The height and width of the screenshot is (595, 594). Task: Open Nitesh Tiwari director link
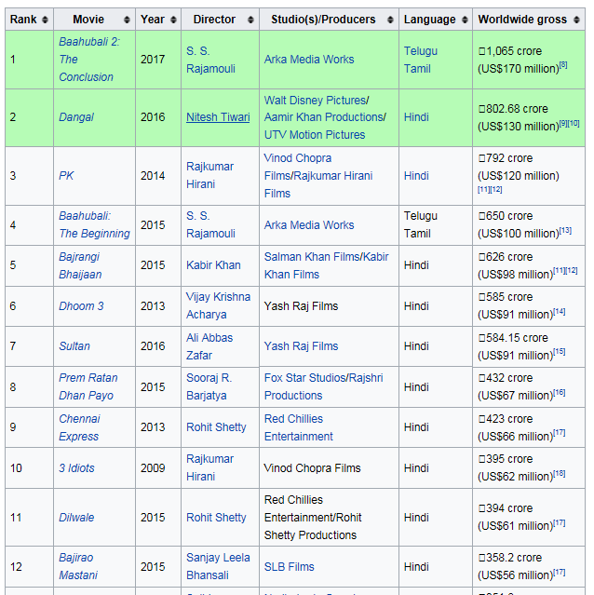pyautogui.click(x=218, y=117)
